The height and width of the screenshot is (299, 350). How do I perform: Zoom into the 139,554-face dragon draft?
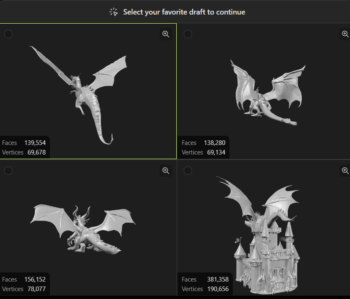click(165, 34)
